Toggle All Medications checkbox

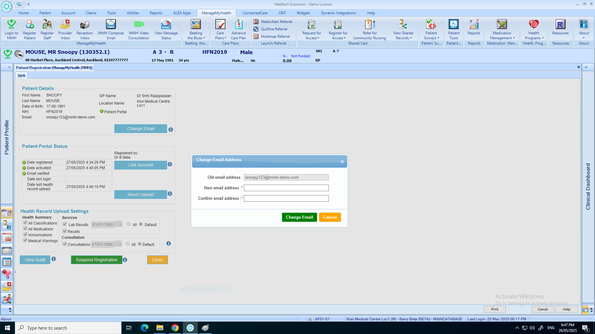(x=25, y=229)
